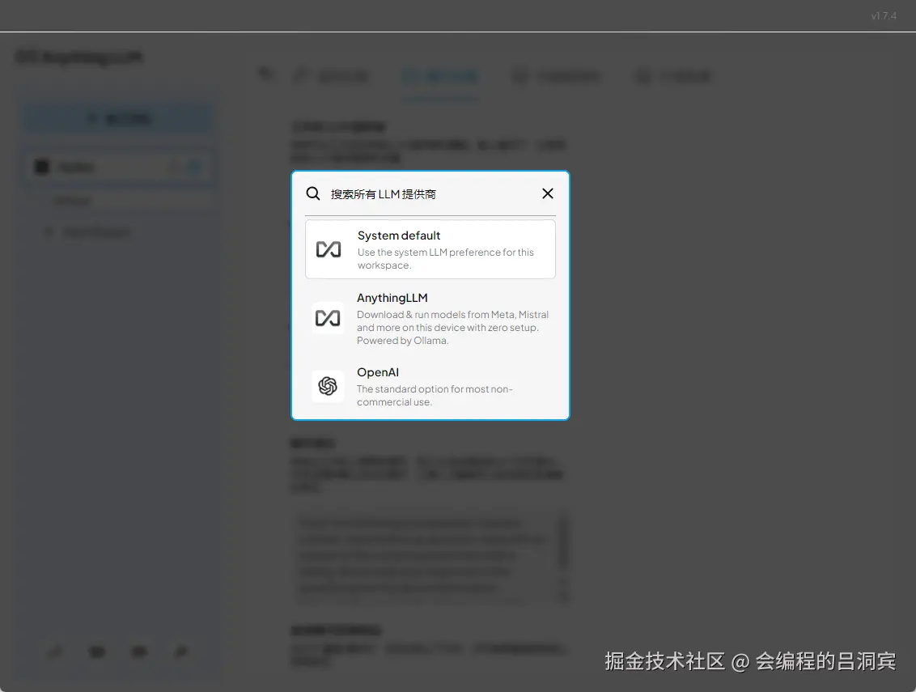The height and width of the screenshot is (692, 916).
Task: Click the "Powered by Ollama" description text
Action: (402, 341)
